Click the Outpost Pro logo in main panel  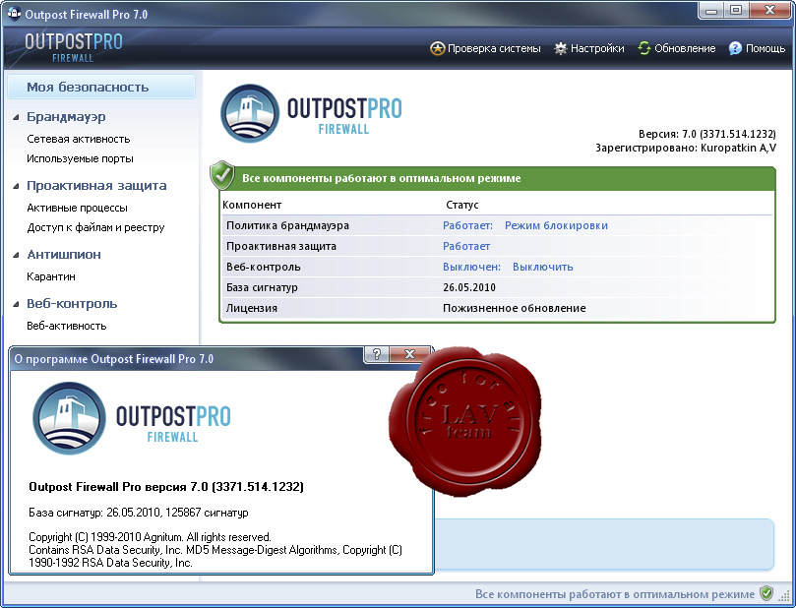[311, 114]
